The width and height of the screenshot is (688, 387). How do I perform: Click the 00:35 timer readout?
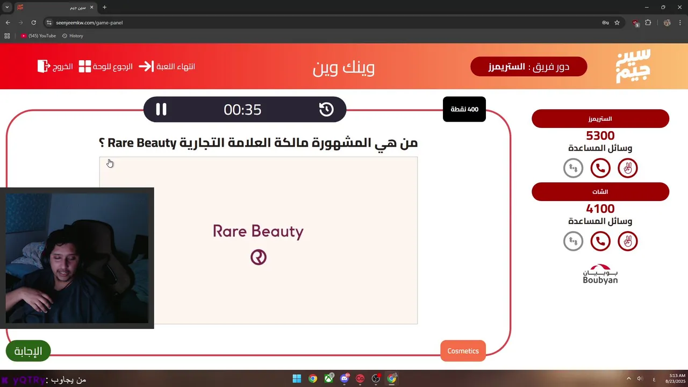tap(242, 110)
